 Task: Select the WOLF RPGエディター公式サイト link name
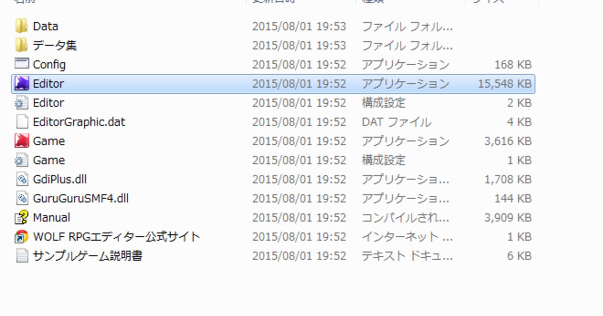[117, 236]
